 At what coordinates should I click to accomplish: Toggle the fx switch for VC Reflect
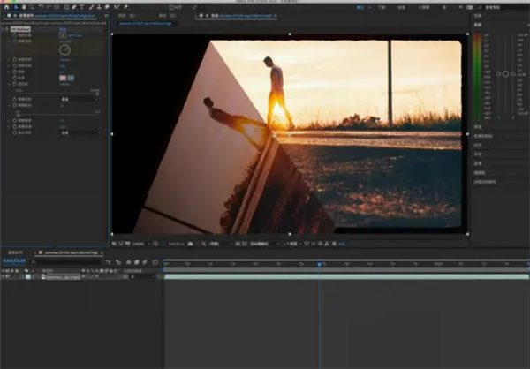pos(7,29)
